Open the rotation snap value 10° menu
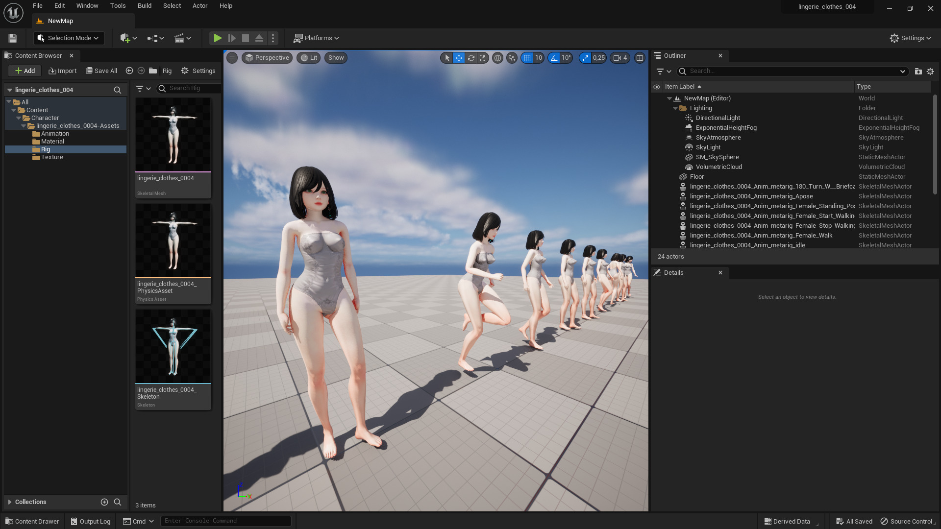 point(566,58)
